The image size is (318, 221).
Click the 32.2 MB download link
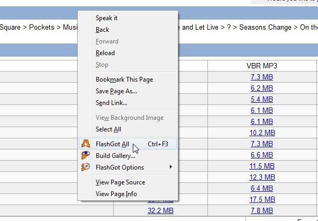click(x=160, y=210)
